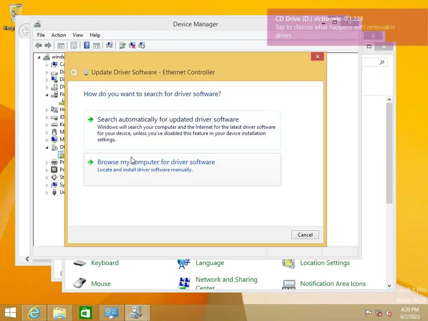Image resolution: width=428 pixels, height=321 pixels.
Task: Open File Explorer from the taskbar
Action: 59,313
